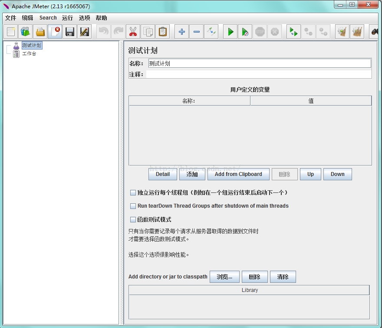
Task: Click the Open file folder icon
Action: [x=40, y=32]
